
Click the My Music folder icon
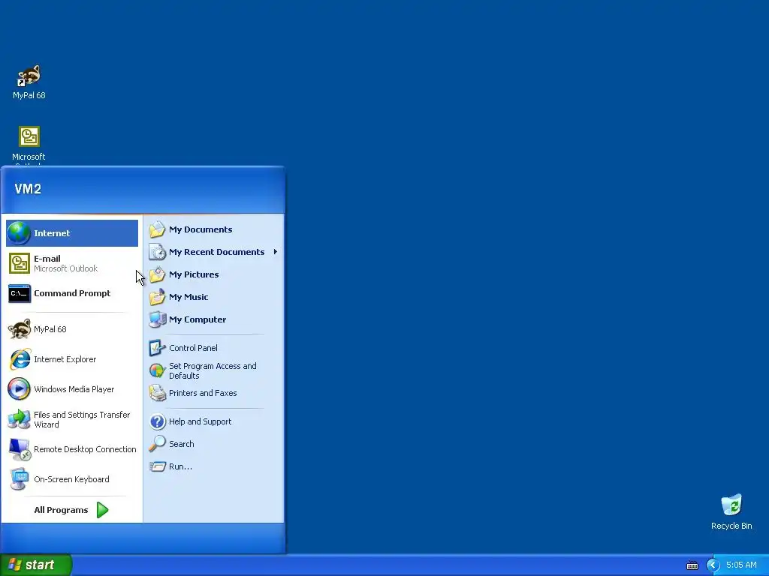point(158,297)
